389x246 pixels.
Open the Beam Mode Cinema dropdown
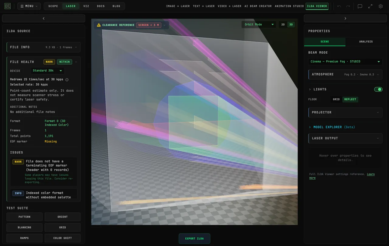345,62
